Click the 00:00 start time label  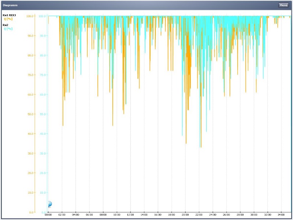(48, 215)
